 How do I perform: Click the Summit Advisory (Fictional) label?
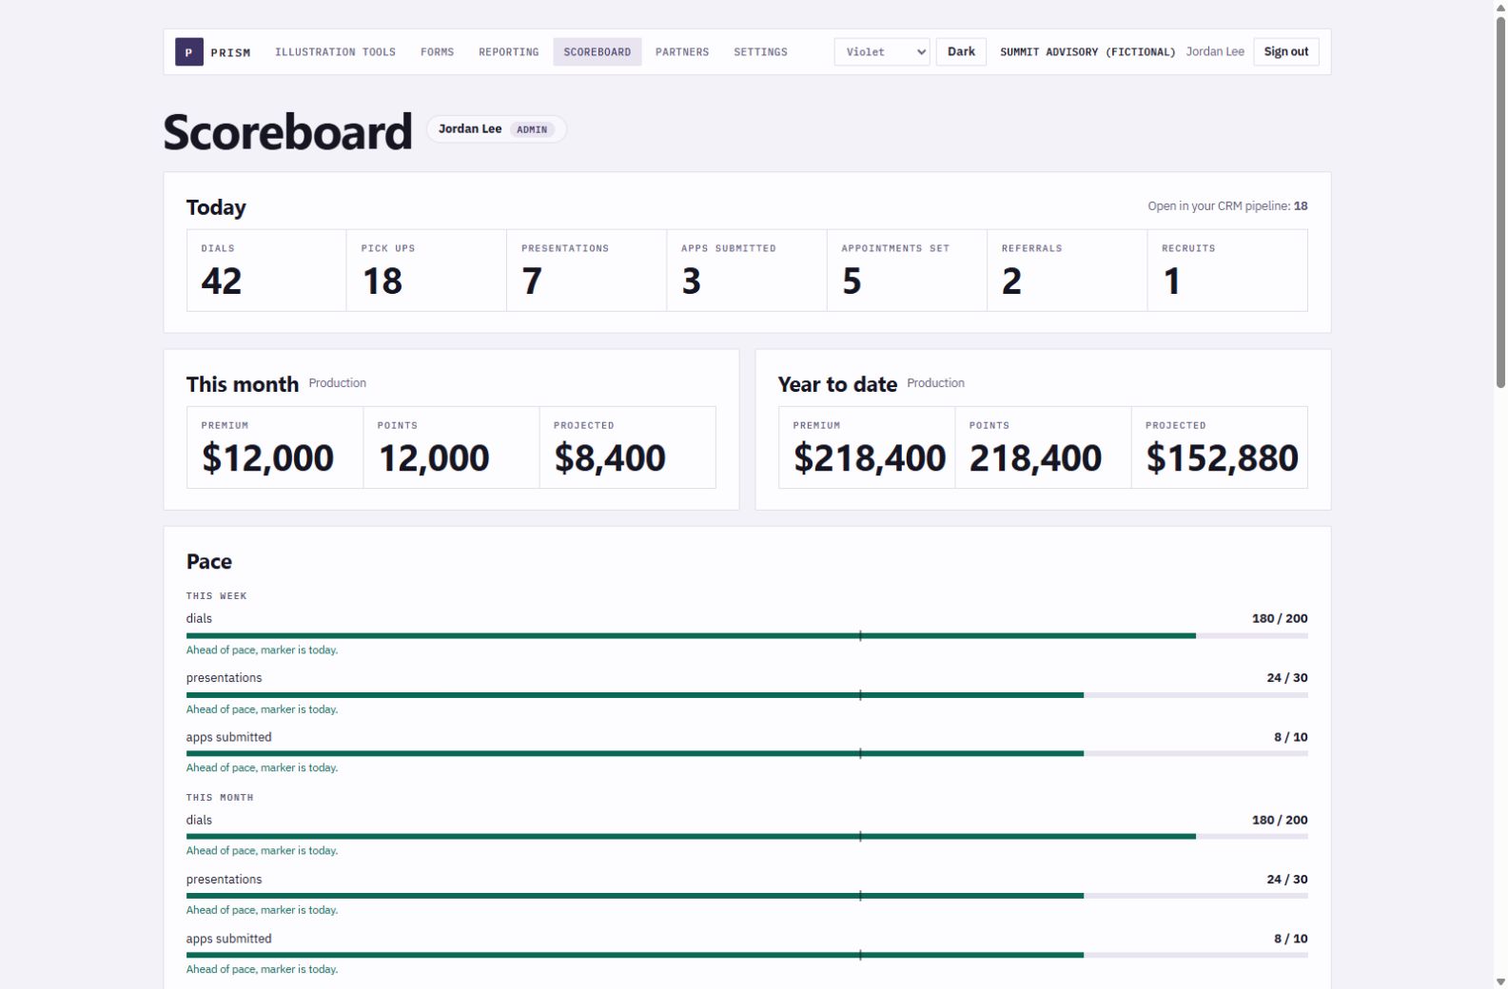tap(1087, 52)
